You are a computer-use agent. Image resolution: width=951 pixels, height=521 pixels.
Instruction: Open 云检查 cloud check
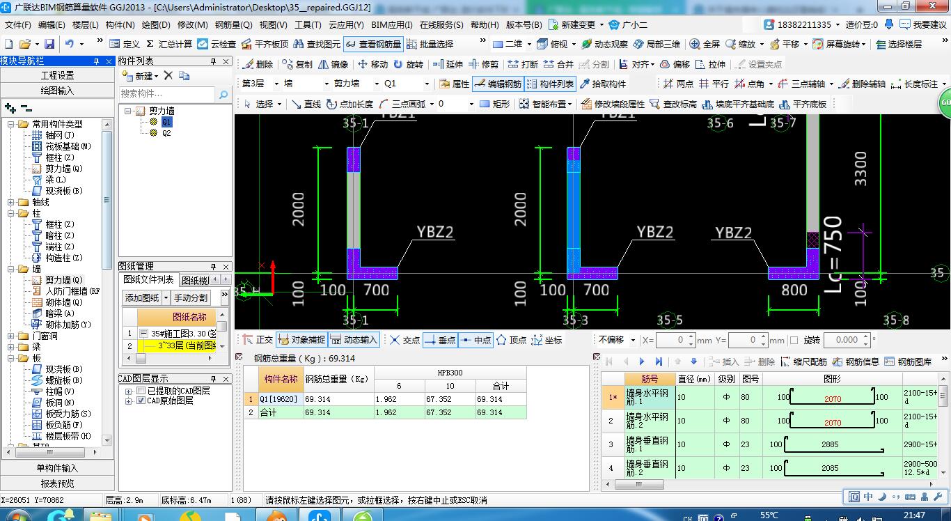217,44
